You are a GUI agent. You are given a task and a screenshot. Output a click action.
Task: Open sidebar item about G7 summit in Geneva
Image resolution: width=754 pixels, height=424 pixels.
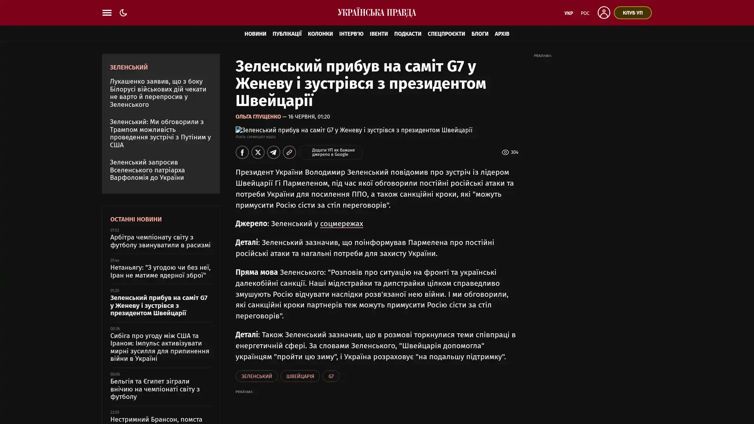coord(159,305)
